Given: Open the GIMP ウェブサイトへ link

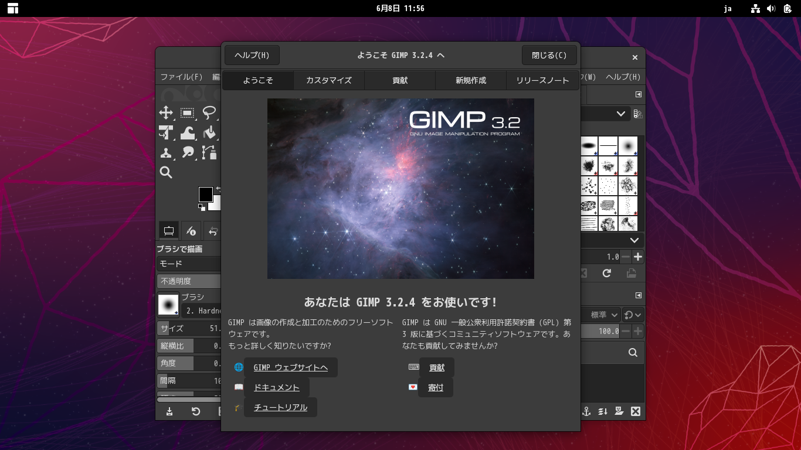Looking at the screenshot, I should pos(291,367).
